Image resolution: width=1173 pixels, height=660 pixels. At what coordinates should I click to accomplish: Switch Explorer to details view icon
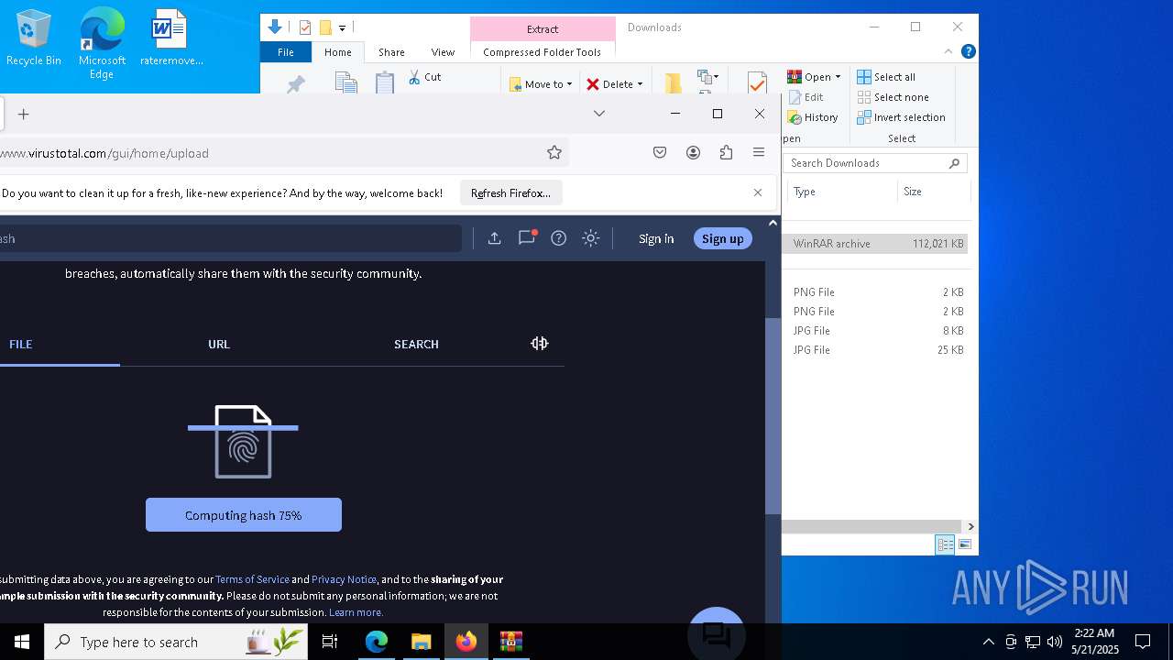click(945, 544)
